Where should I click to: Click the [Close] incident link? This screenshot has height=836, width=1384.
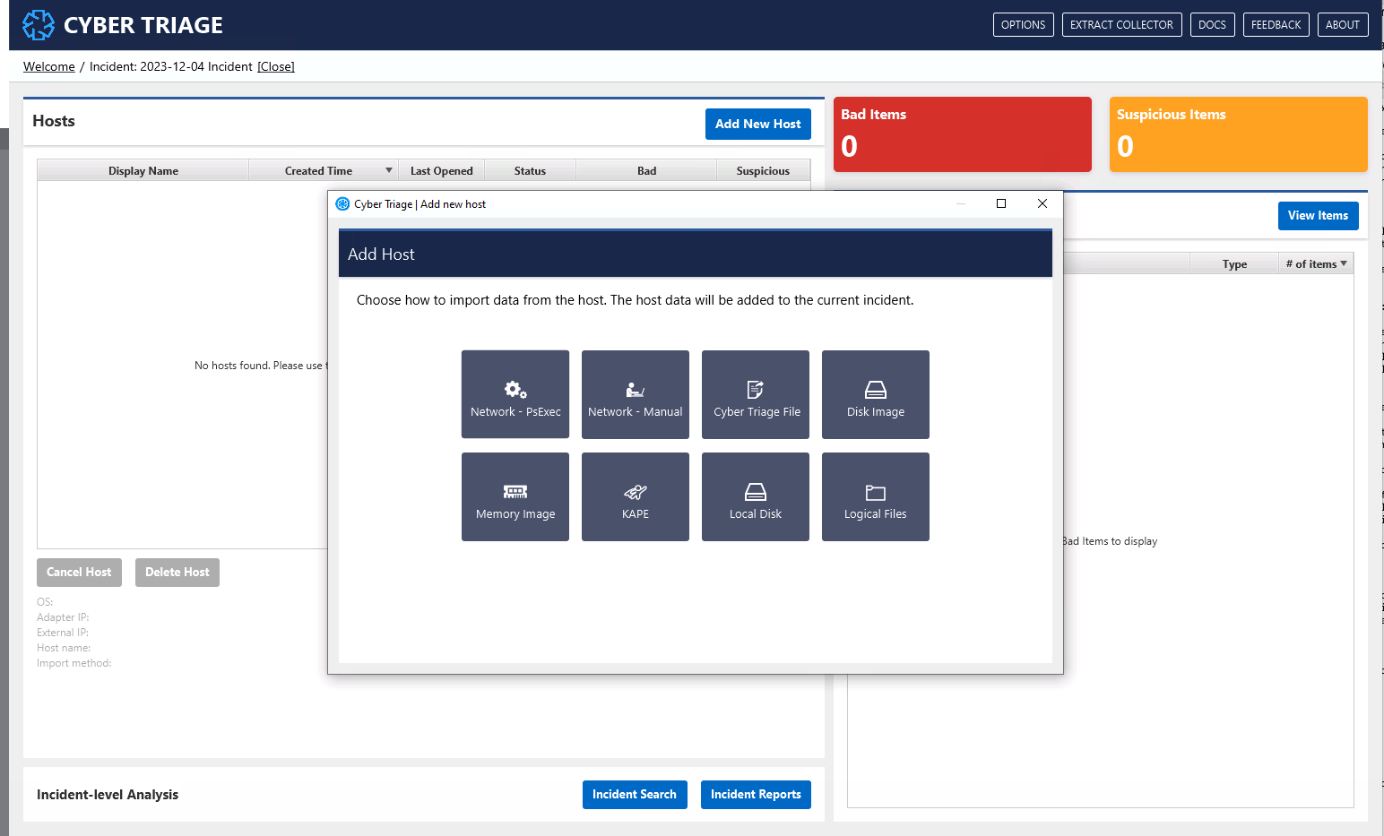[276, 66]
